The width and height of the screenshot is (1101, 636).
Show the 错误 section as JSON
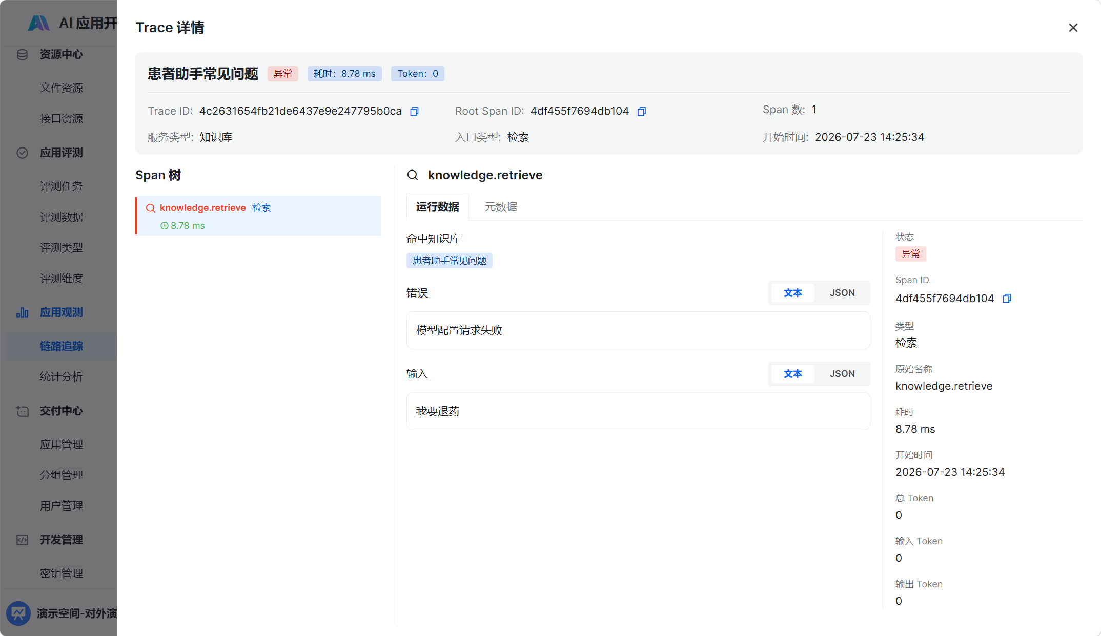pyautogui.click(x=842, y=293)
